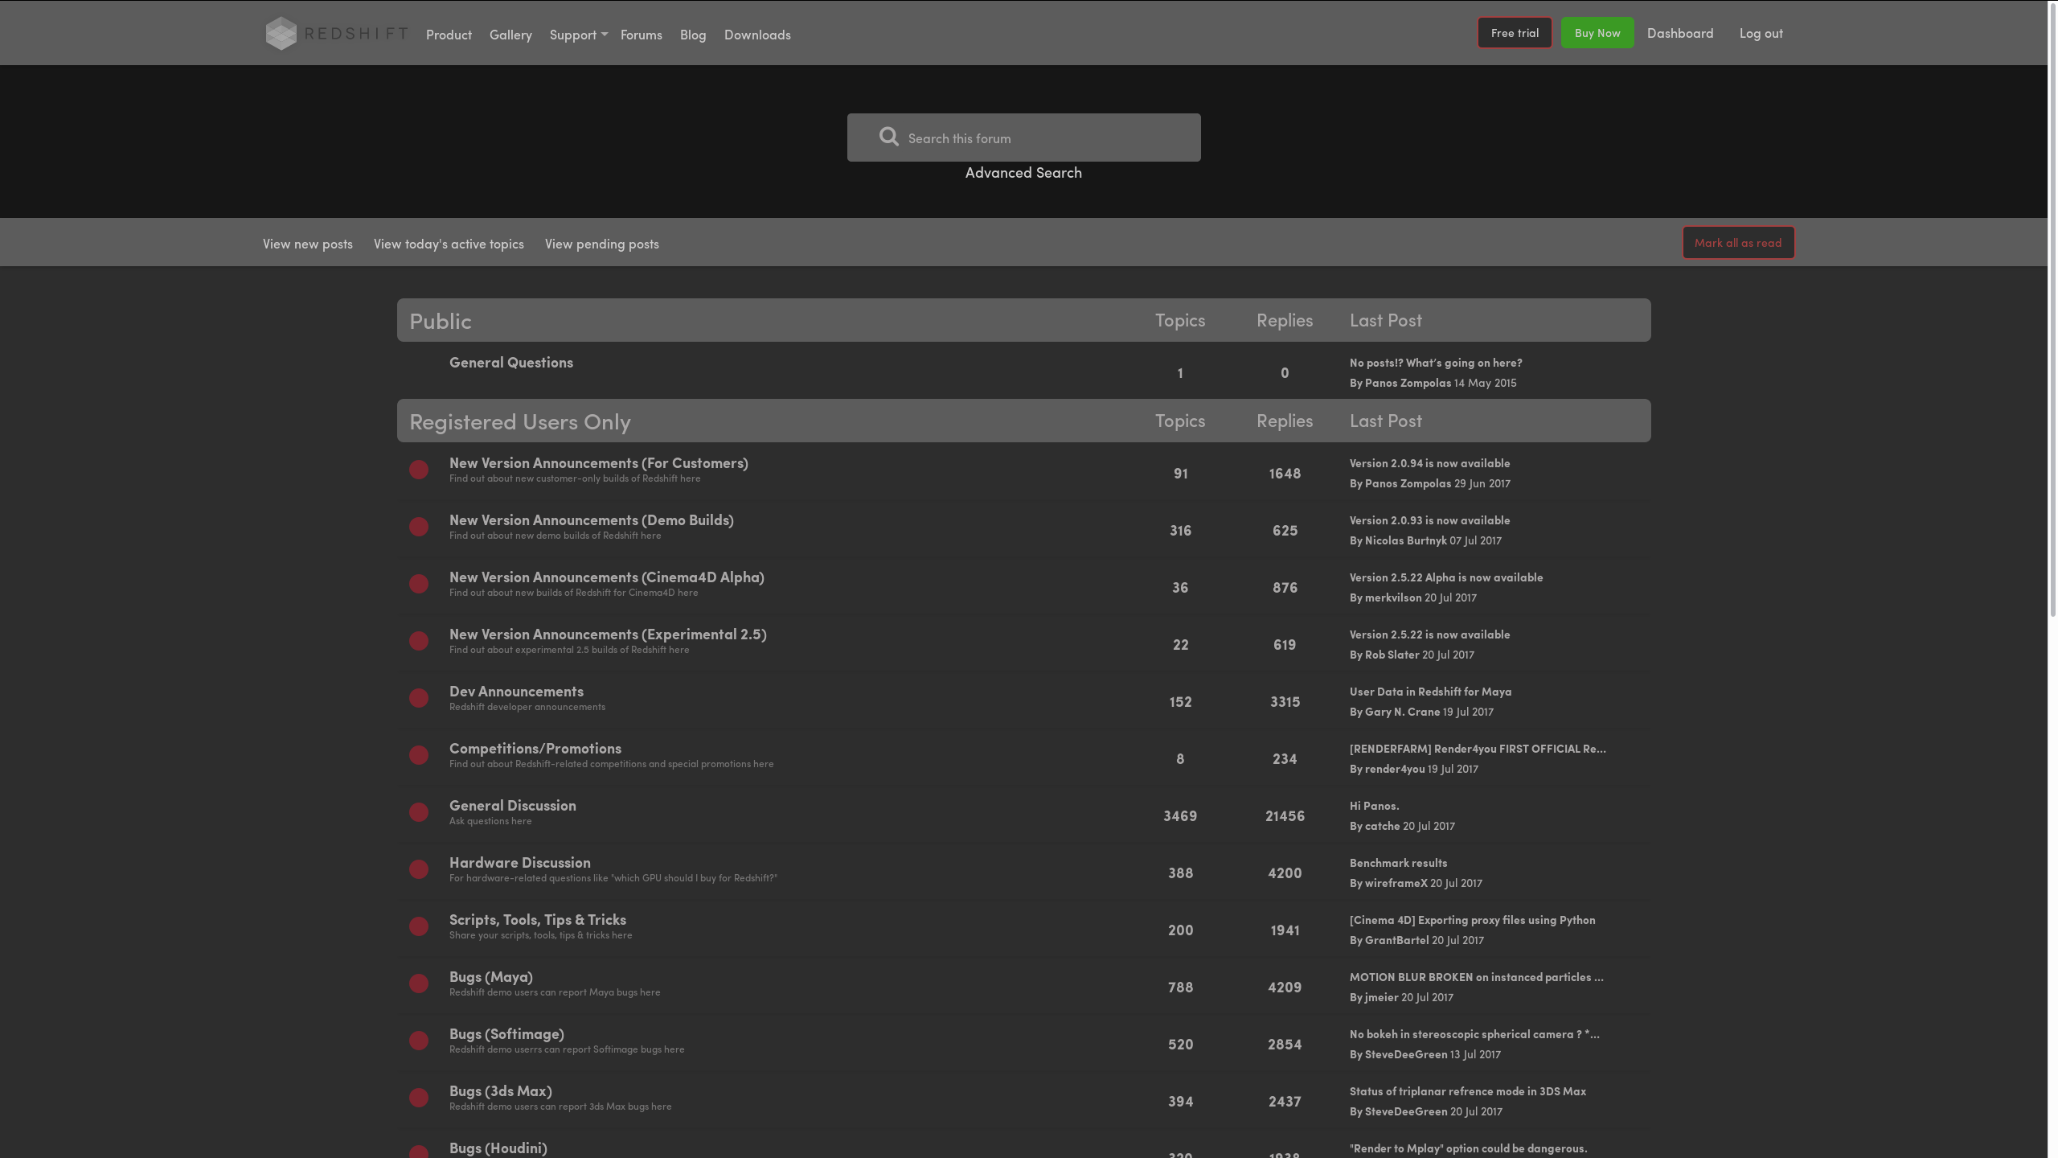Image resolution: width=2058 pixels, height=1158 pixels.
Task: Open the Bugs (Maya) forum
Action: point(491,977)
